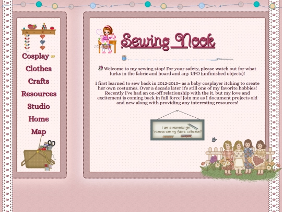Click the hanging material girl fabric sign
The height and width of the screenshot is (212, 282).
pos(178,125)
